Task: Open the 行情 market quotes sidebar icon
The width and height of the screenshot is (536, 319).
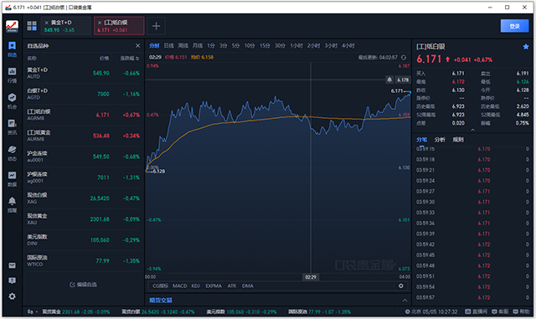Action: coord(12,75)
